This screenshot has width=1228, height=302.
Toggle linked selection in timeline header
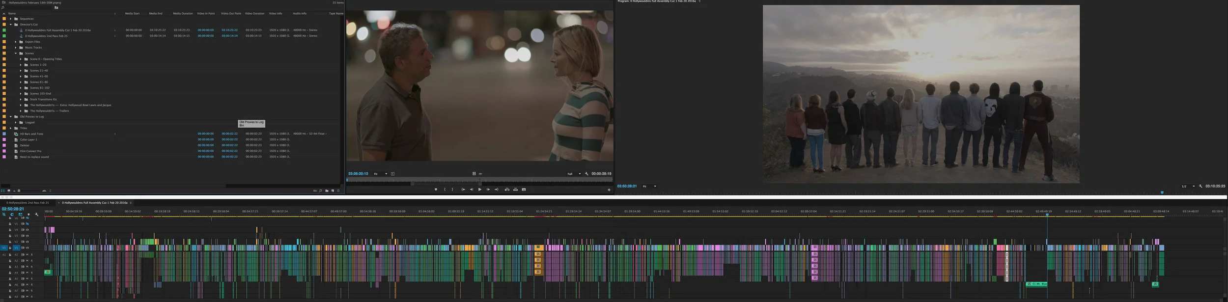20,214
